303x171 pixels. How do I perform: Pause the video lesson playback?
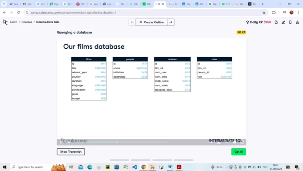point(61,142)
